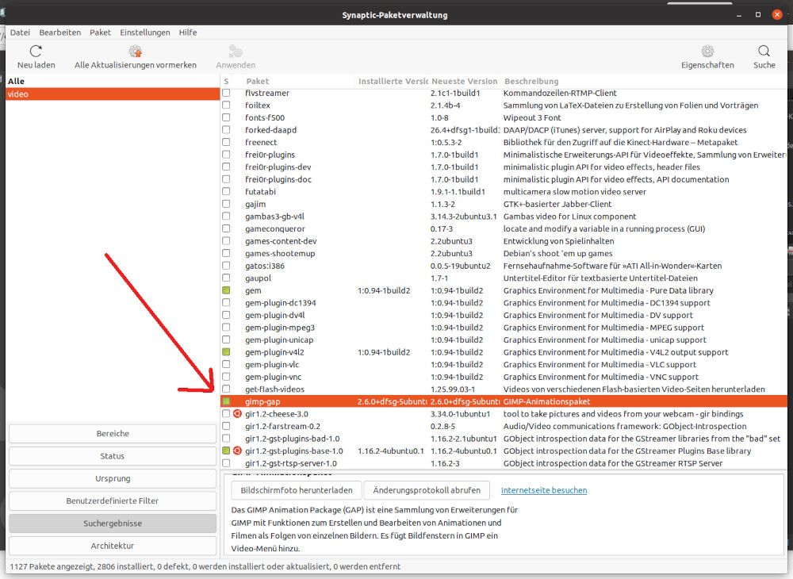This screenshot has height=579, width=793.
Task: Select the freenect package name
Action: [261, 143]
